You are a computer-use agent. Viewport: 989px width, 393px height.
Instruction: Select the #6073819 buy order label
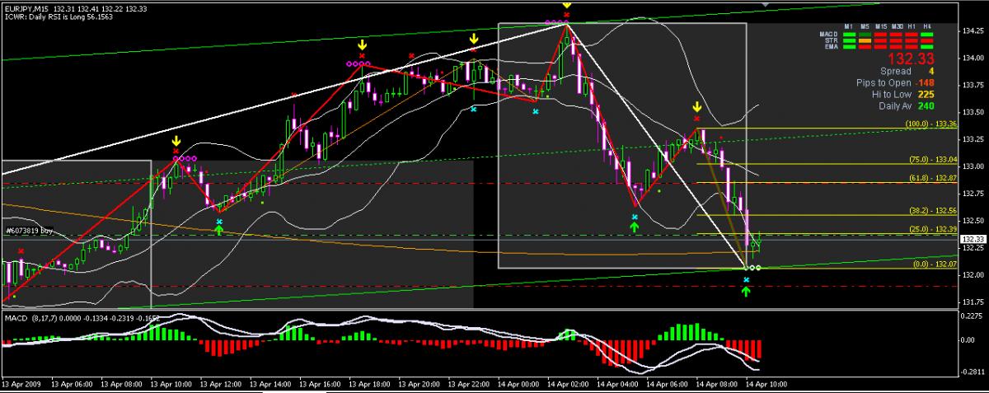tap(30, 232)
